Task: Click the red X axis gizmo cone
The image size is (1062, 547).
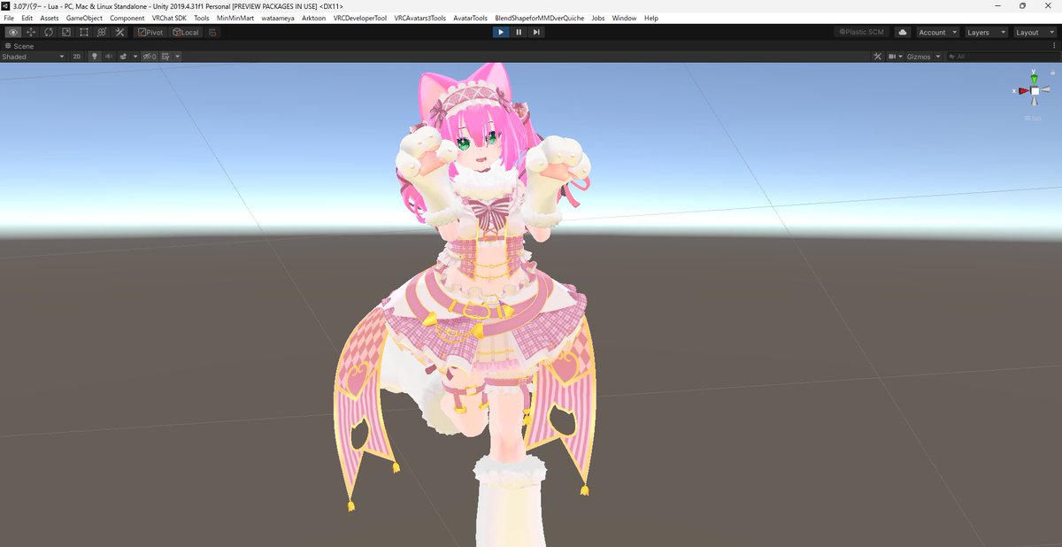Action: pyautogui.click(x=1023, y=90)
